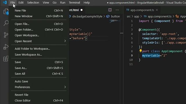Open the Selection menu
Screen dimensions: 186x104
click(33, 3)
